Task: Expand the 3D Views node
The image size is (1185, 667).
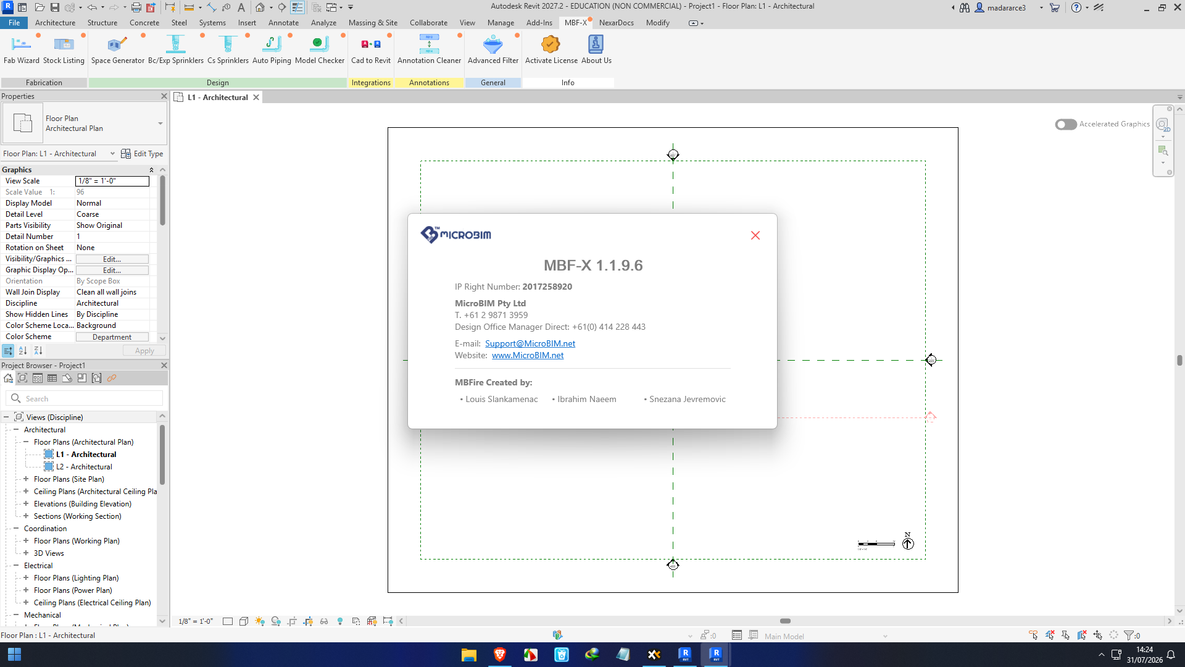Action: (x=26, y=553)
